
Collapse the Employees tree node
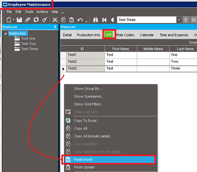tap(5, 34)
